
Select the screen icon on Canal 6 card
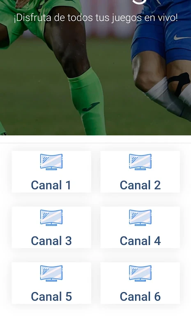coord(140,273)
